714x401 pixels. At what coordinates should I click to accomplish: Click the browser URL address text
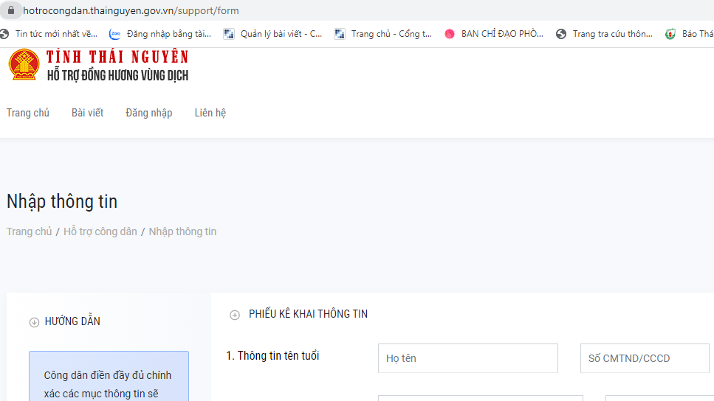tap(131, 11)
